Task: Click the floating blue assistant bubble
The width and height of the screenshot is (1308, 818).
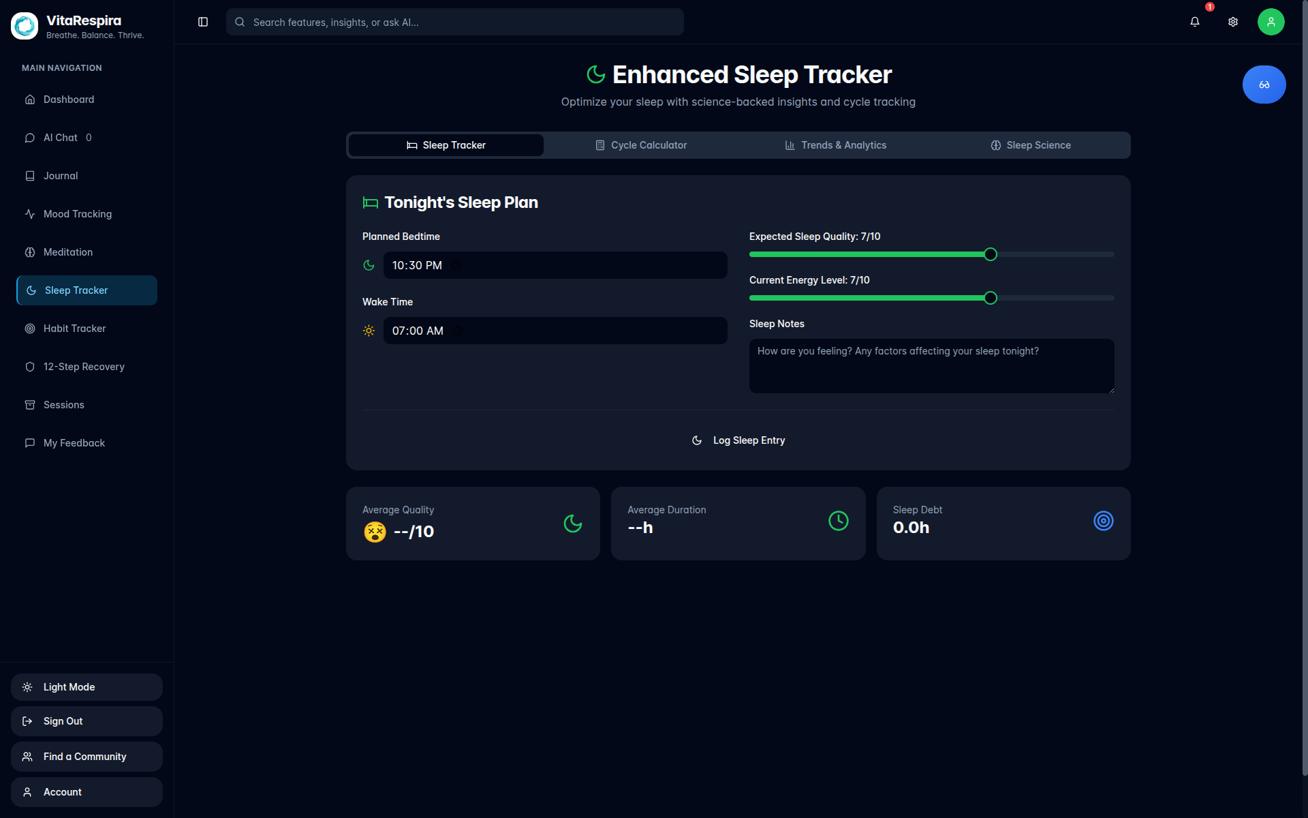Action: (x=1264, y=85)
